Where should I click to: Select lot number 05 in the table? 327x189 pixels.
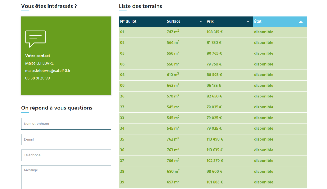coord(122,53)
